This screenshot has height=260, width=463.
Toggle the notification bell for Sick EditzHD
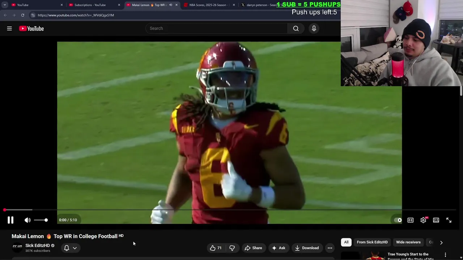pos(67,248)
